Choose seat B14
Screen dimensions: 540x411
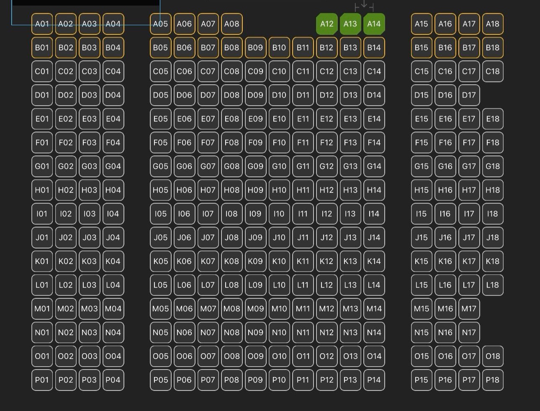click(374, 47)
